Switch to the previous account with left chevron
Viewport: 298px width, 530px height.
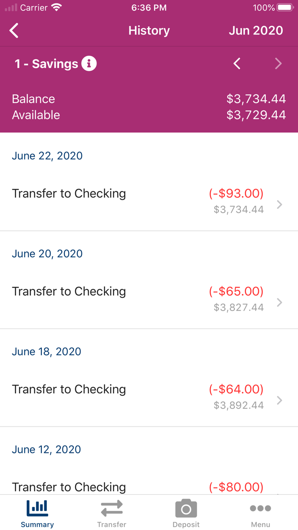click(237, 63)
